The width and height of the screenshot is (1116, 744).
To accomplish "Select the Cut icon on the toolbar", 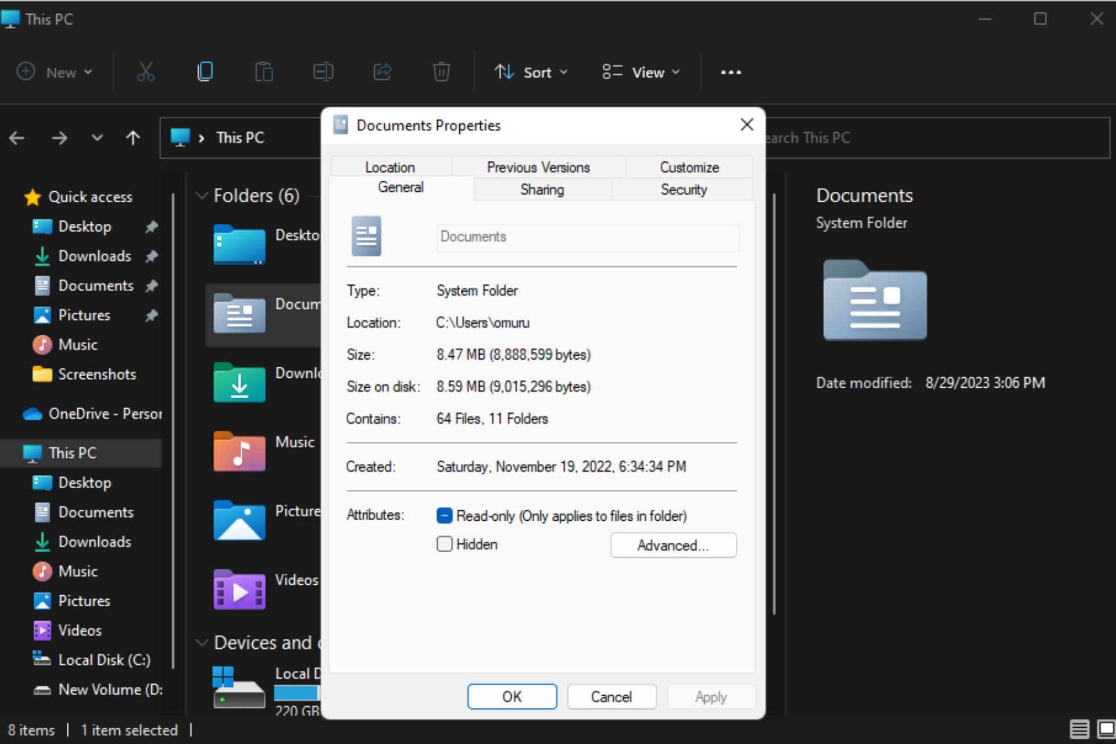I will point(145,71).
